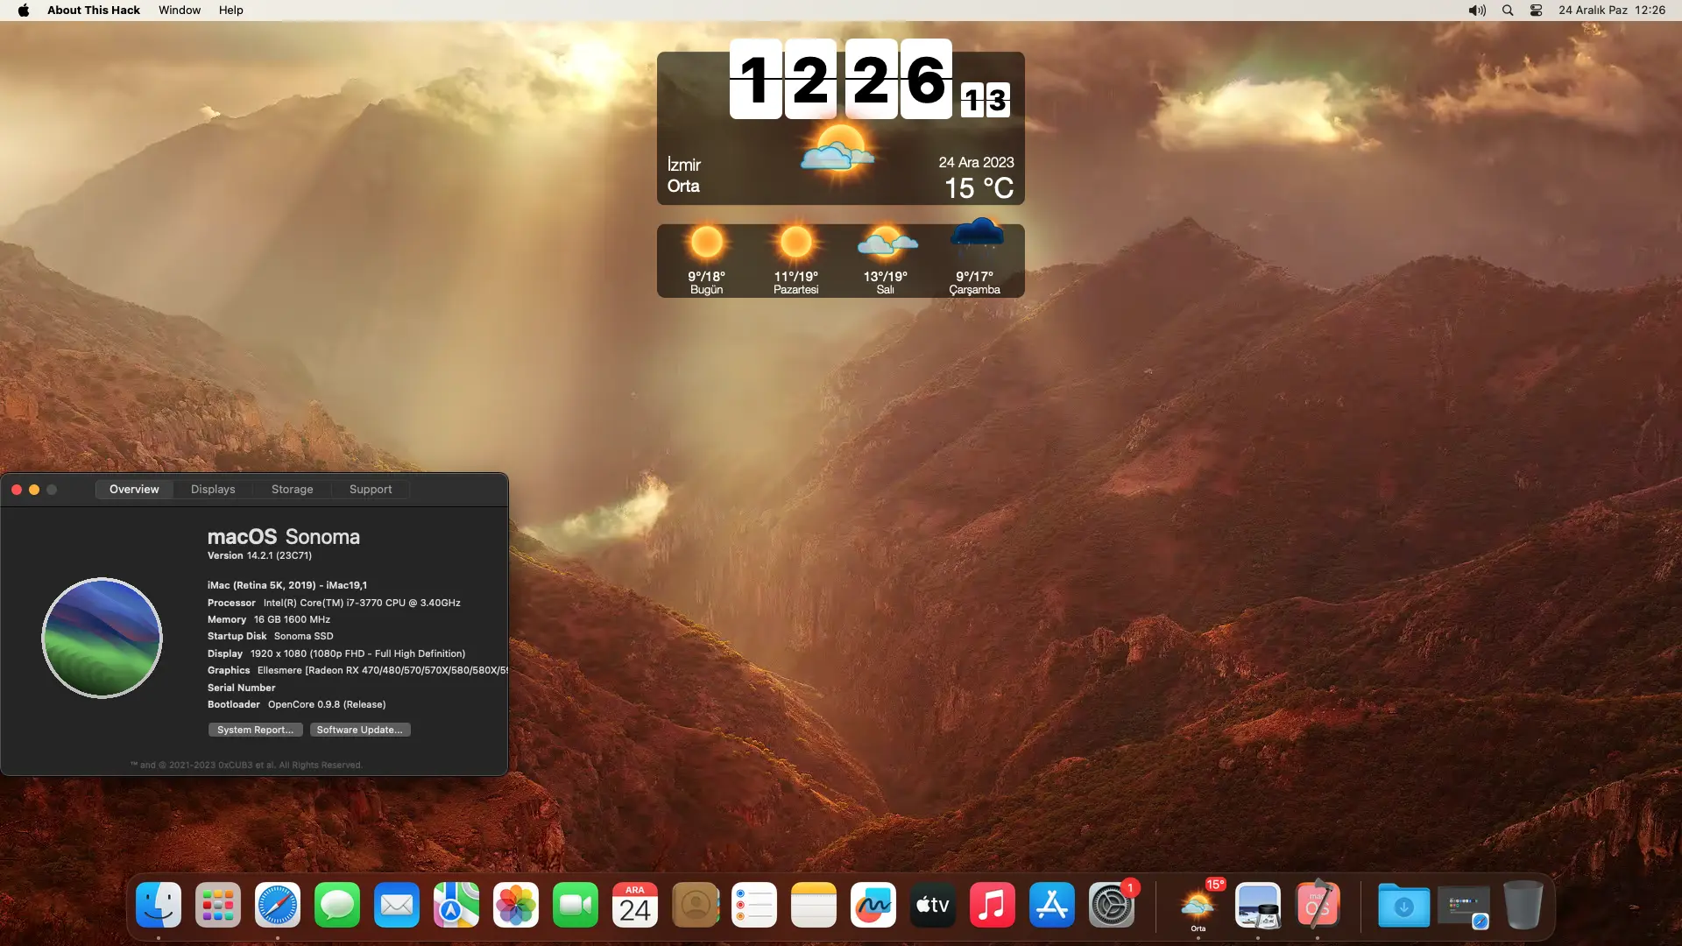Click the volume icon in menu bar
1682x946 pixels.
(x=1477, y=11)
